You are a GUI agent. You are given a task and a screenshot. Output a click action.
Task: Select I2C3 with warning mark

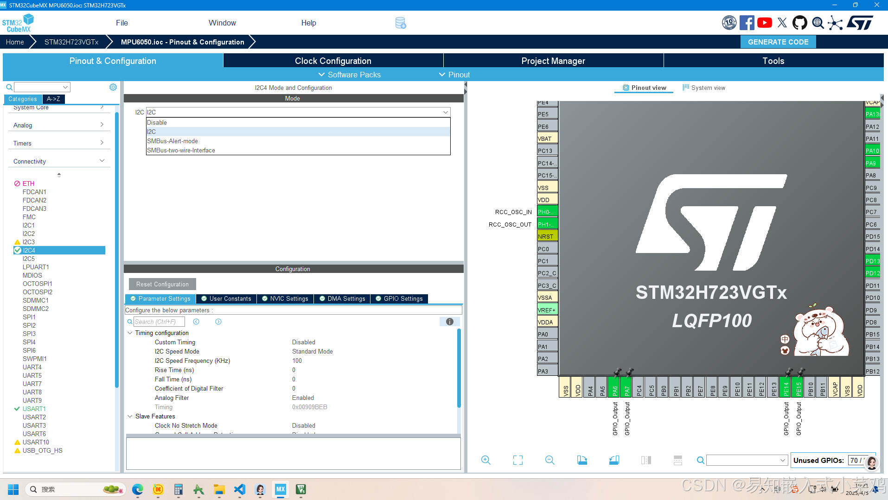click(x=29, y=242)
